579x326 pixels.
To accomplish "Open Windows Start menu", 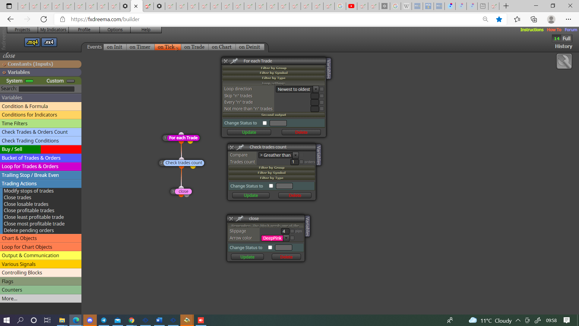I will (x=7, y=320).
